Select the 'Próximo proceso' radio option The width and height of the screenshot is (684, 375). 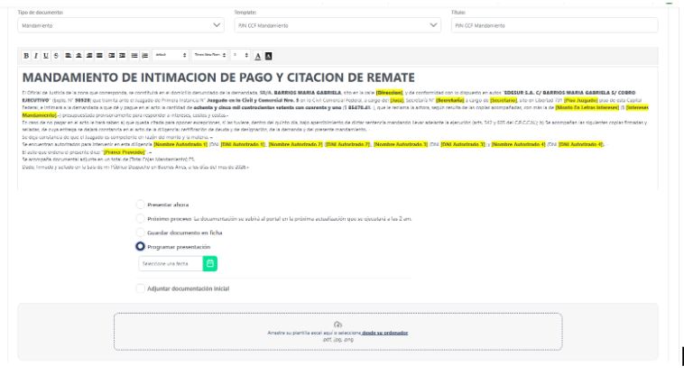[140, 218]
